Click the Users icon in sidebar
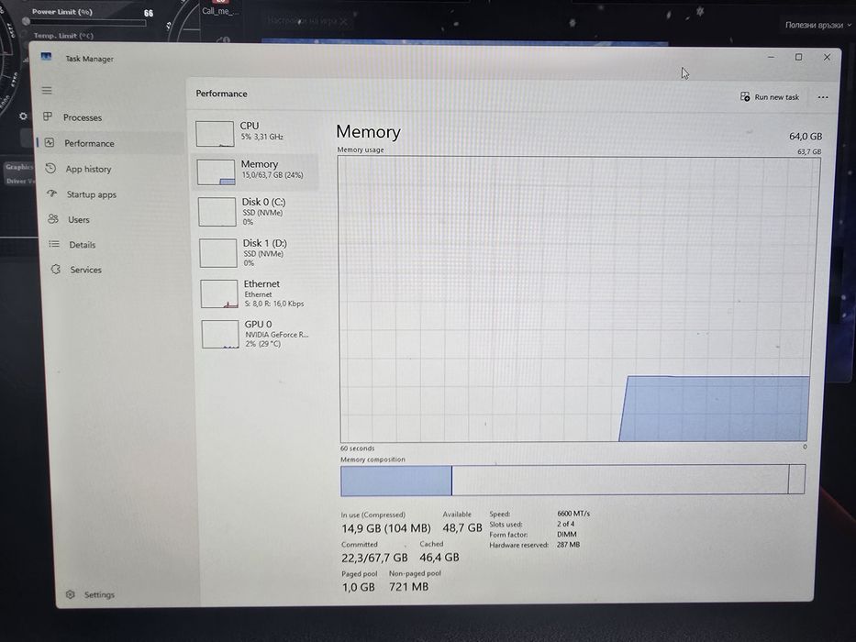The height and width of the screenshot is (642, 856). (x=53, y=219)
